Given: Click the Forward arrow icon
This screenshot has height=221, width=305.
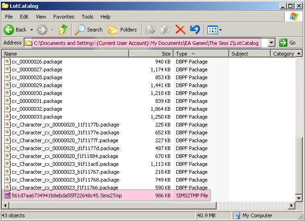Looking at the screenshot, I should pyautogui.click(x=42, y=30).
